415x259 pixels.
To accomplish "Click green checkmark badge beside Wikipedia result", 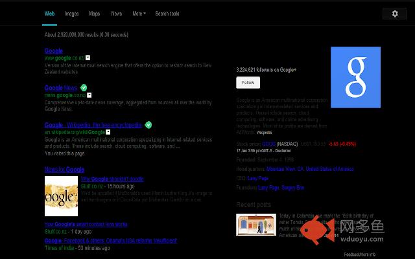I will [x=148, y=125].
